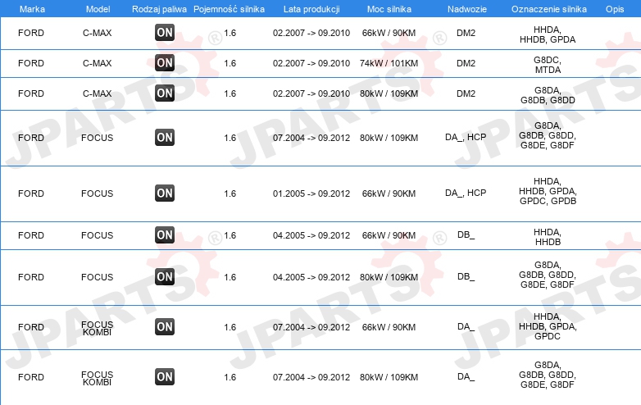641x405 pixels.
Task: Click the Lata produkcji column header
Action: 311,9
